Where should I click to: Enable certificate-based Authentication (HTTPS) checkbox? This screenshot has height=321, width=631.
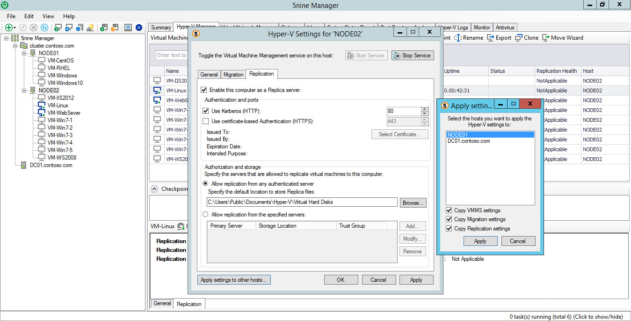click(206, 121)
